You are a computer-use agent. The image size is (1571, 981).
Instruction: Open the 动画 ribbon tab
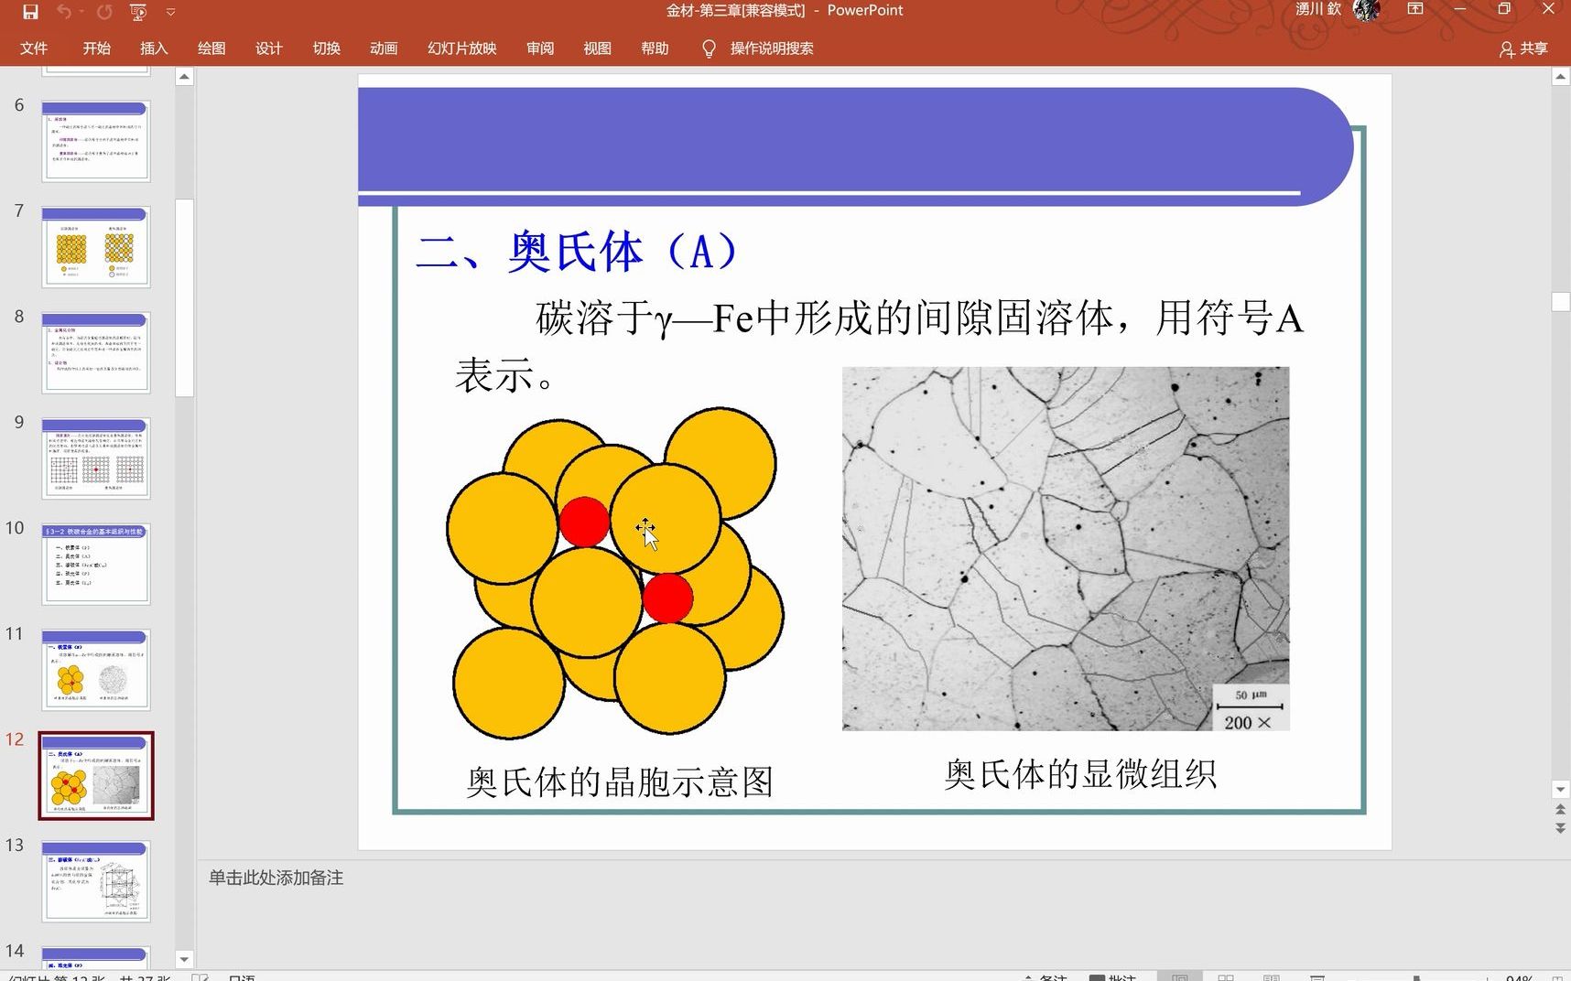click(x=384, y=49)
